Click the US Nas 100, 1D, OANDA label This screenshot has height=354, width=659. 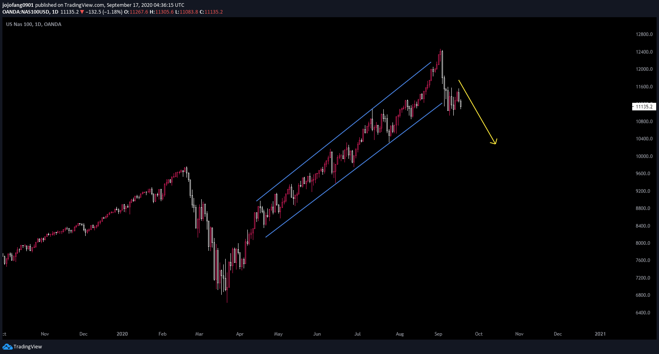[34, 24]
